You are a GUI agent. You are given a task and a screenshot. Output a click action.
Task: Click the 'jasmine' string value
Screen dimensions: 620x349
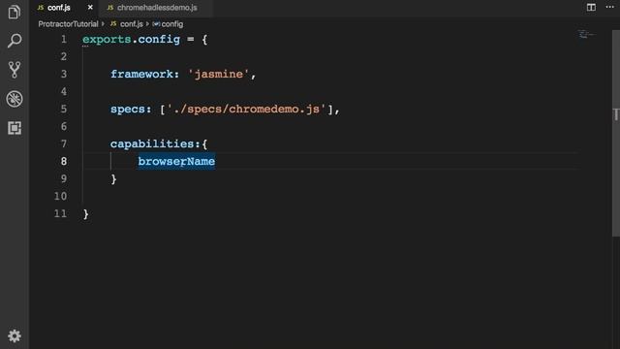tap(218, 74)
